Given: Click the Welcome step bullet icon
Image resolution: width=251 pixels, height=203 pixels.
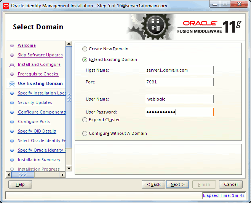Looking at the screenshot, I should point(12,45).
